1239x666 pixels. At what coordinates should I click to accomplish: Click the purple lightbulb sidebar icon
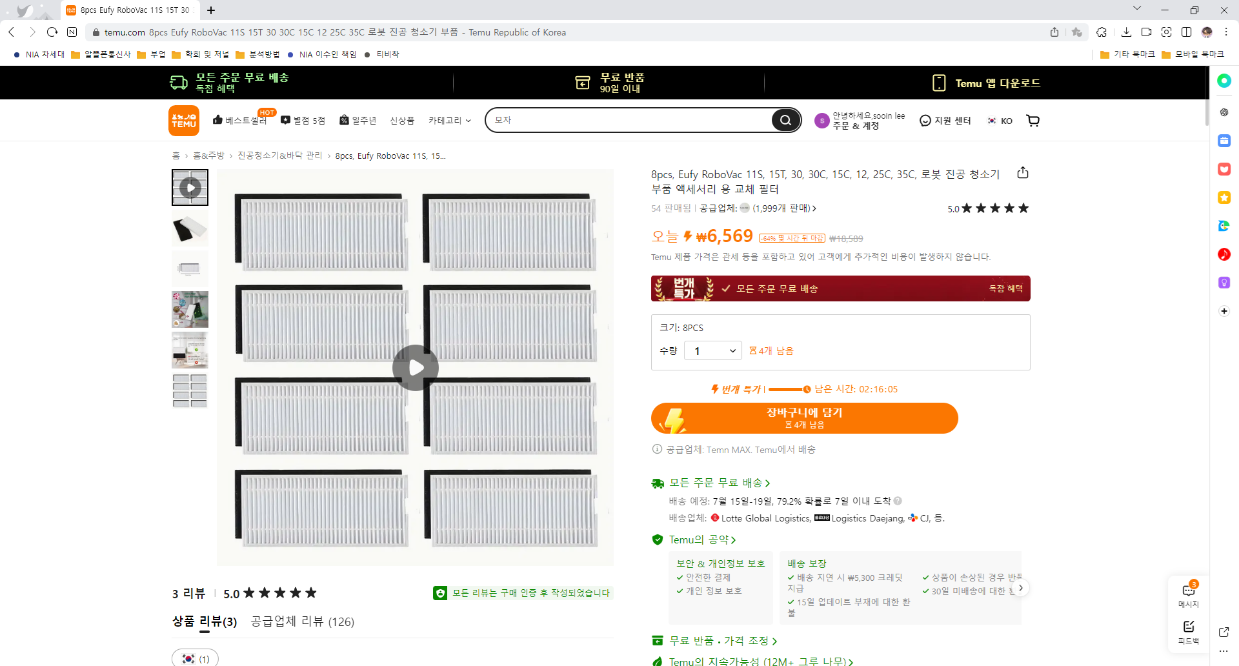[1224, 283]
